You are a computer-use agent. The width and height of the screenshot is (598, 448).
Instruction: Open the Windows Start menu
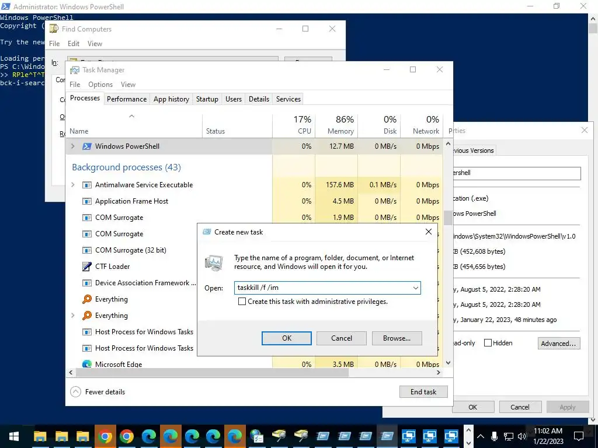(x=14, y=436)
